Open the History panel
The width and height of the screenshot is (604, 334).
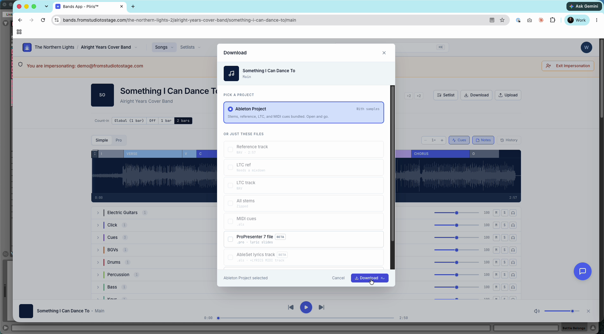pyautogui.click(x=509, y=140)
